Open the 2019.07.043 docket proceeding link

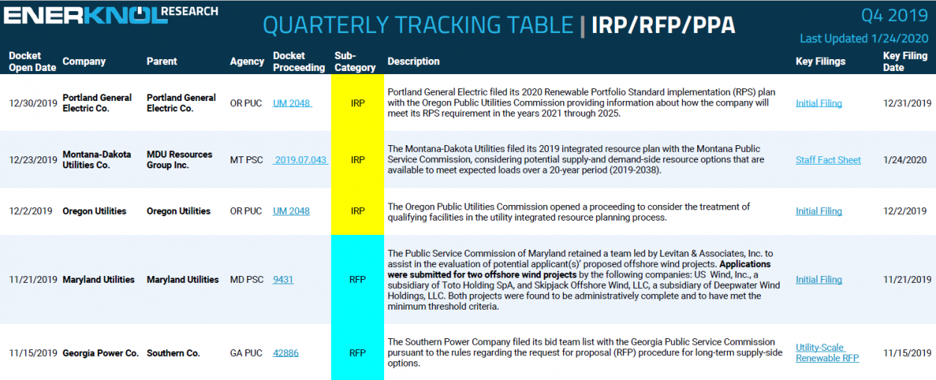tap(300, 160)
